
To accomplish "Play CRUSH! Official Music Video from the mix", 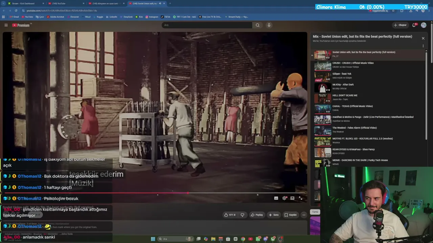I will pos(368,65).
